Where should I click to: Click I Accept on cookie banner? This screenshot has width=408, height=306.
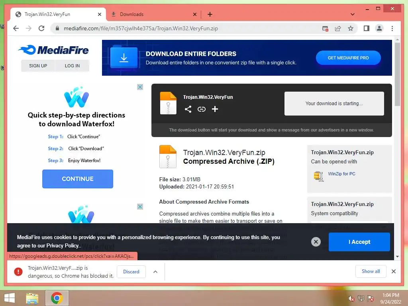(x=359, y=242)
